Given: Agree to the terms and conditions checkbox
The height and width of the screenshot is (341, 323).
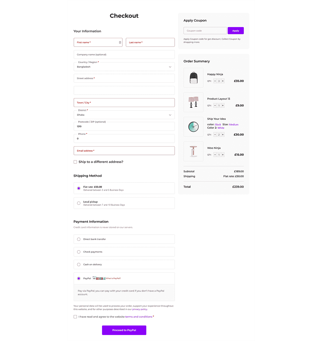Looking at the screenshot, I should 75,316.
